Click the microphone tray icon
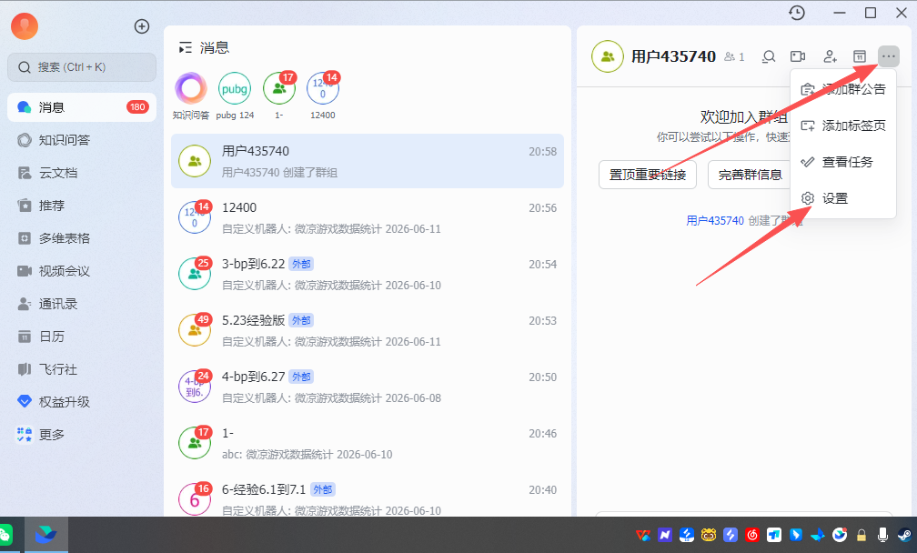This screenshot has height=553, width=917. [882, 535]
